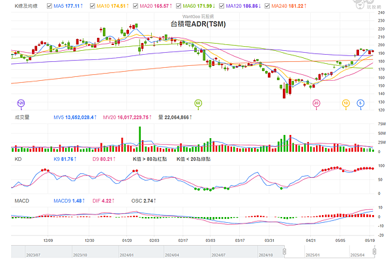Click the 台積電ADR(TSM) chart title
Screen dimensions: 391x262
click(198, 24)
